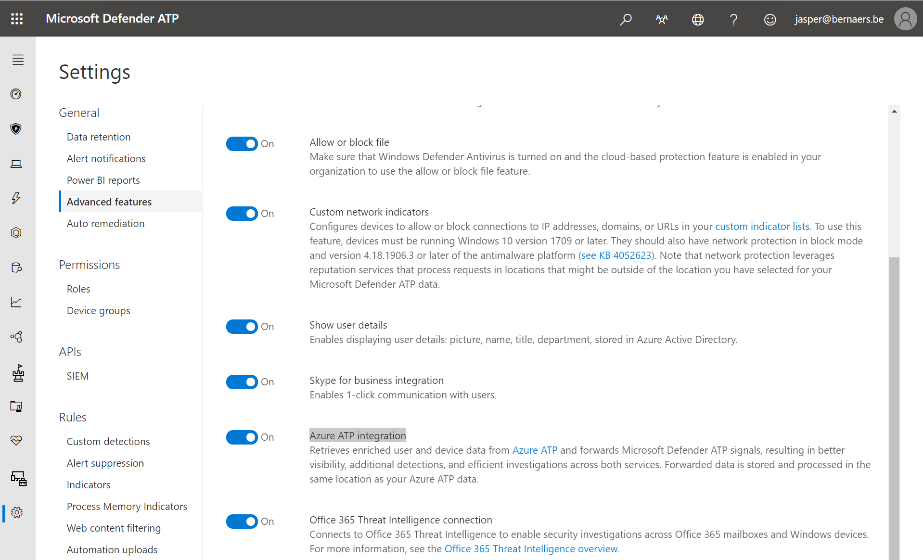Toggle off Azure ATP integration
Viewport: 923px width, 560px height.
click(242, 437)
